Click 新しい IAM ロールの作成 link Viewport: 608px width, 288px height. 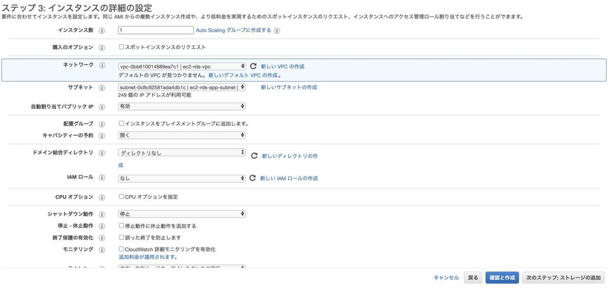[x=289, y=178]
